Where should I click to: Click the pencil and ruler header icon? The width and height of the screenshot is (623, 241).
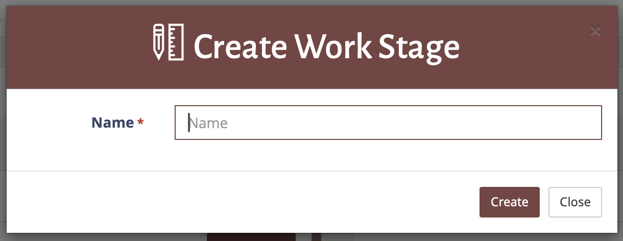coord(168,42)
